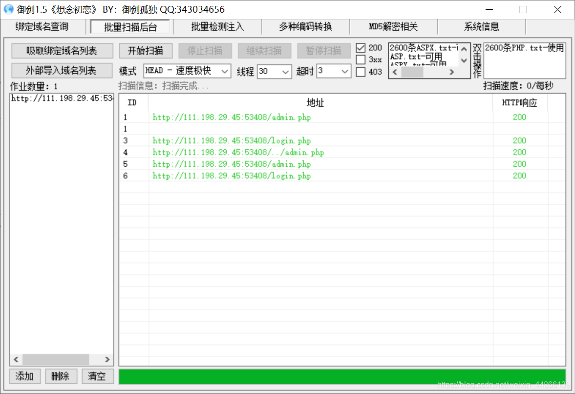Viewport: 575px width, 394px height.
Task: Click the dictionary list horizontal scrollbar thumb
Action: pos(412,72)
